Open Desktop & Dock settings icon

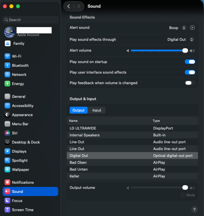[x=7, y=142]
